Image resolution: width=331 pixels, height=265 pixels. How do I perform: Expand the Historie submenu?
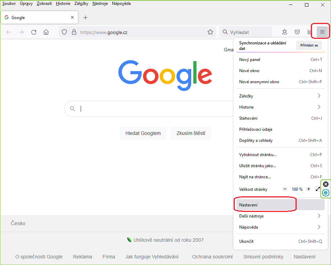(280, 107)
